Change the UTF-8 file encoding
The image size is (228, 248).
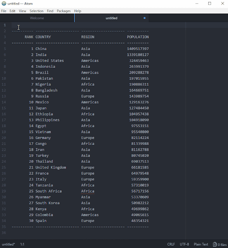pyautogui.click(x=184, y=245)
